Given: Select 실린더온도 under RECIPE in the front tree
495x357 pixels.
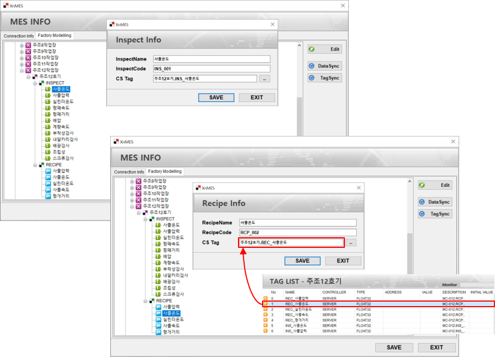Looking at the screenshot, I should [174, 319].
